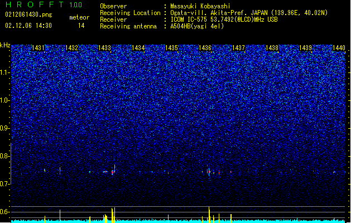Screen dimensions: 351x223
Task: Click the 1.1 frequency axis label
Action: pos(5,72)
